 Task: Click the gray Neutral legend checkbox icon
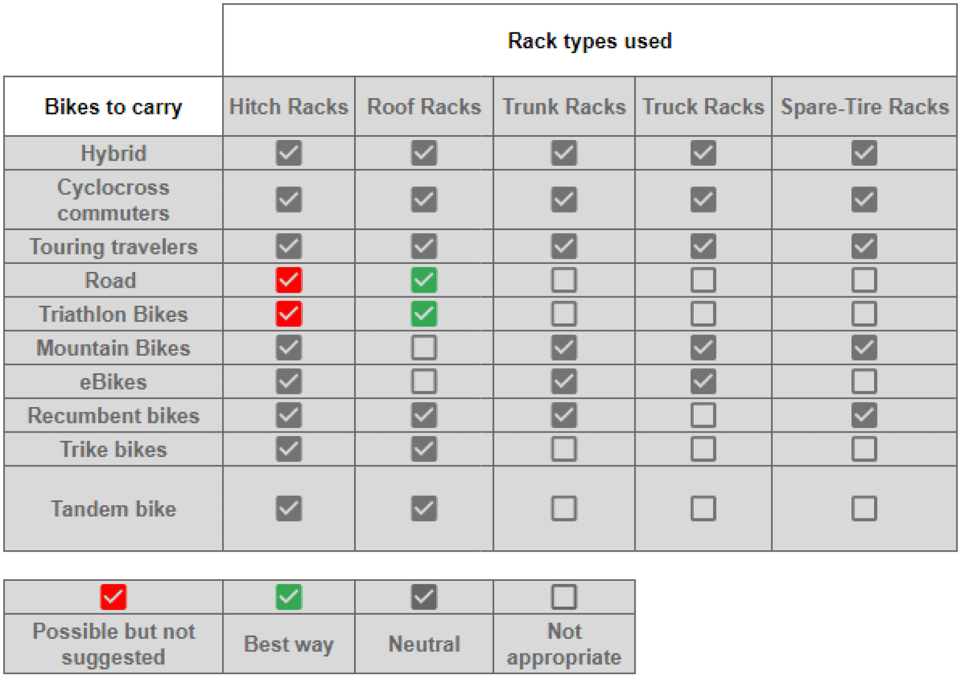pos(424,596)
